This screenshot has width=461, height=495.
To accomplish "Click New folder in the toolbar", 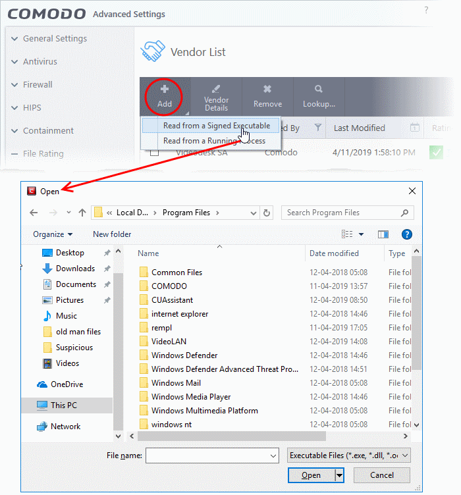I will 112,234.
